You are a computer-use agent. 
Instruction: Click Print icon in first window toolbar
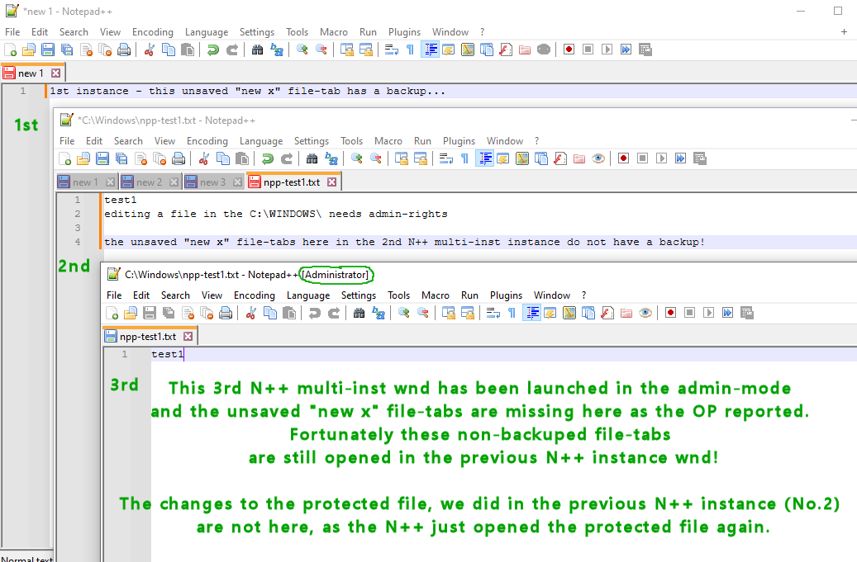tap(125, 50)
